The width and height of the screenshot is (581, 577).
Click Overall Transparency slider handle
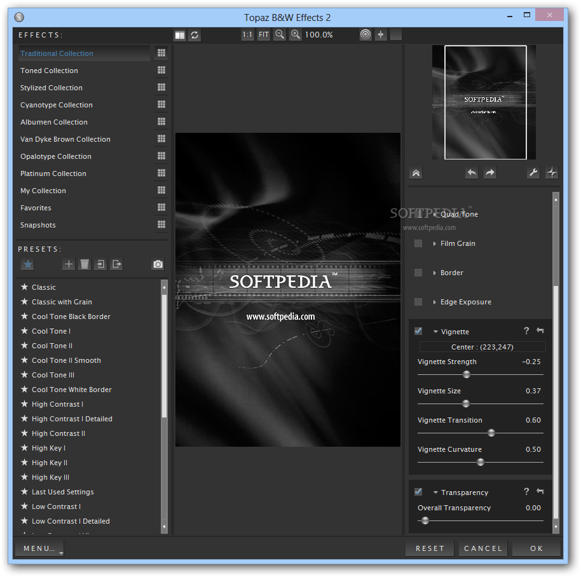click(x=425, y=520)
